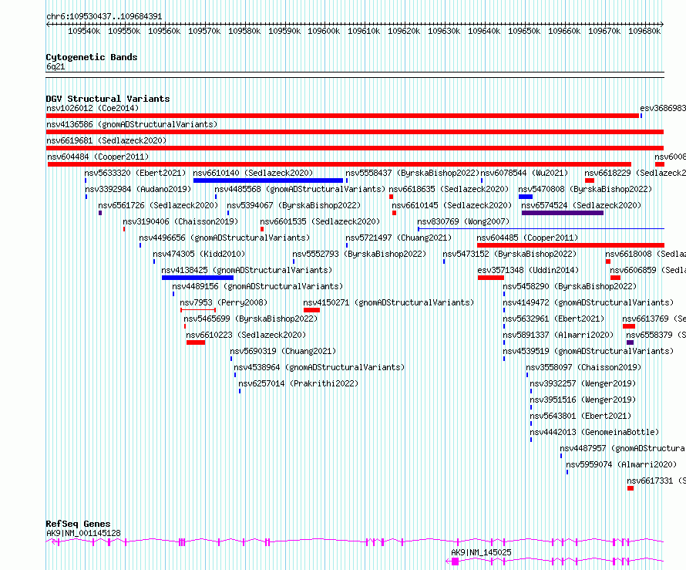The width and height of the screenshot is (686, 570).
Task: Open nsv6574524 (Sedlazeck2020) variant label
Action: pos(581,205)
